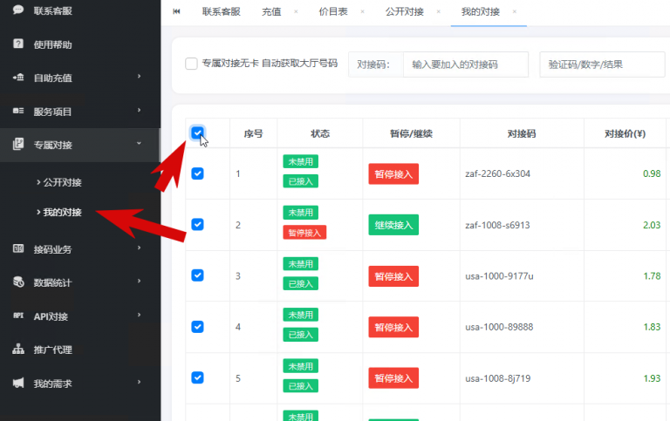The image size is (670, 421).
Task: Switch to the 充值 tab
Action: [x=271, y=11]
